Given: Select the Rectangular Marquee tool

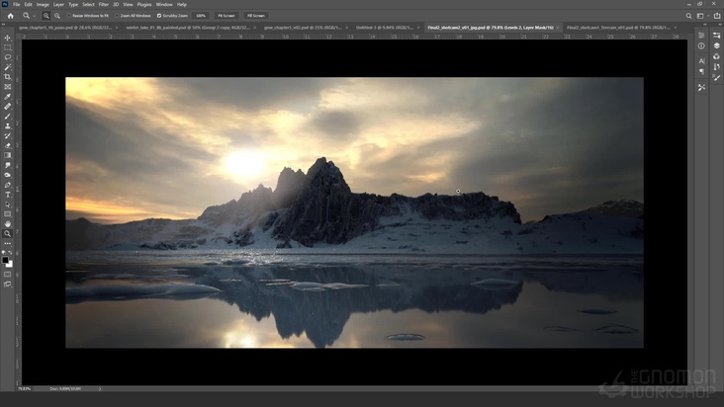Looking at the screenshot, I should [7, 47].
